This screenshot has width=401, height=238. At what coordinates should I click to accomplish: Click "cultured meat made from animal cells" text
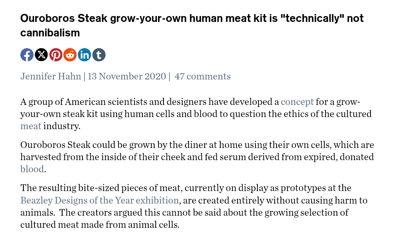[99, 225]
